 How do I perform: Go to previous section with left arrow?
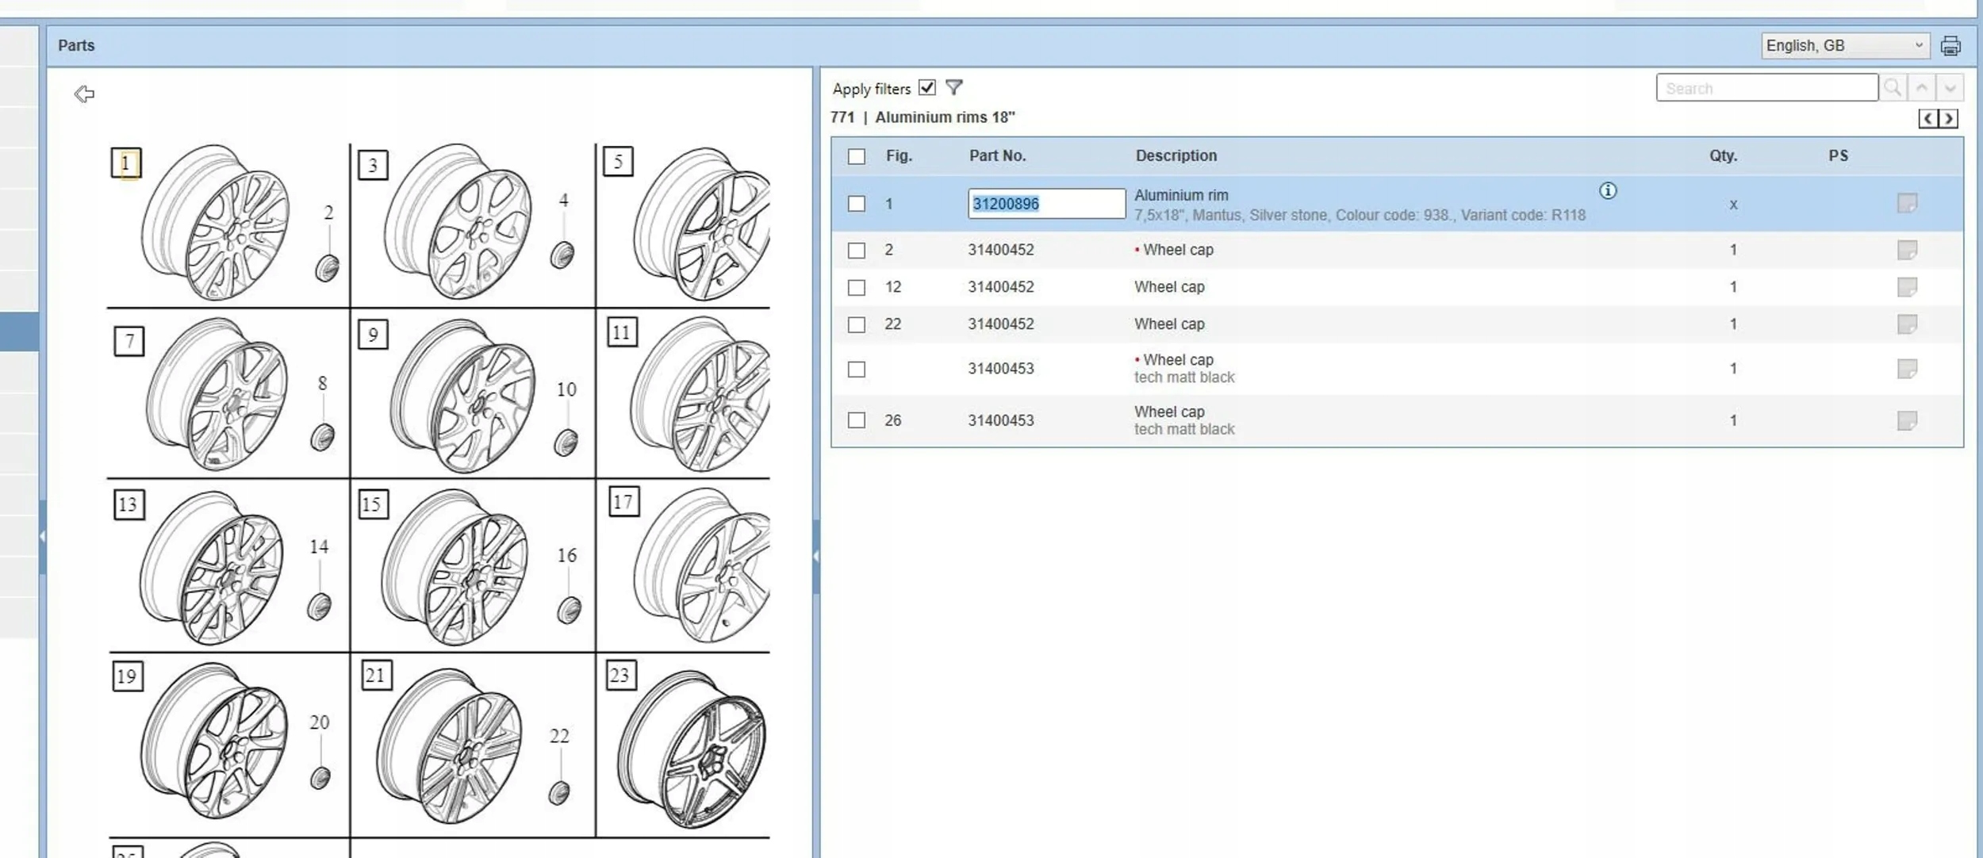tap(1928, 119)
